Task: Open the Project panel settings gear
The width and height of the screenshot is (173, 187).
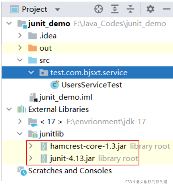Action: (150, 9)
